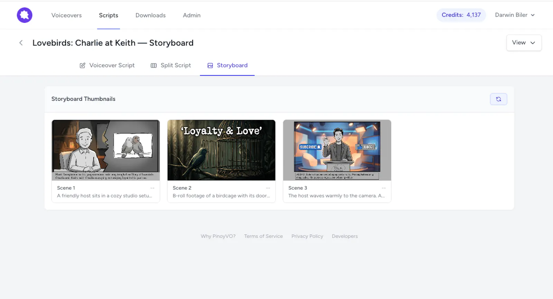The width and height of the screenshot is (553, 299).
Task: Switch to the Voiceover Script tab
Action: (107, 65)
